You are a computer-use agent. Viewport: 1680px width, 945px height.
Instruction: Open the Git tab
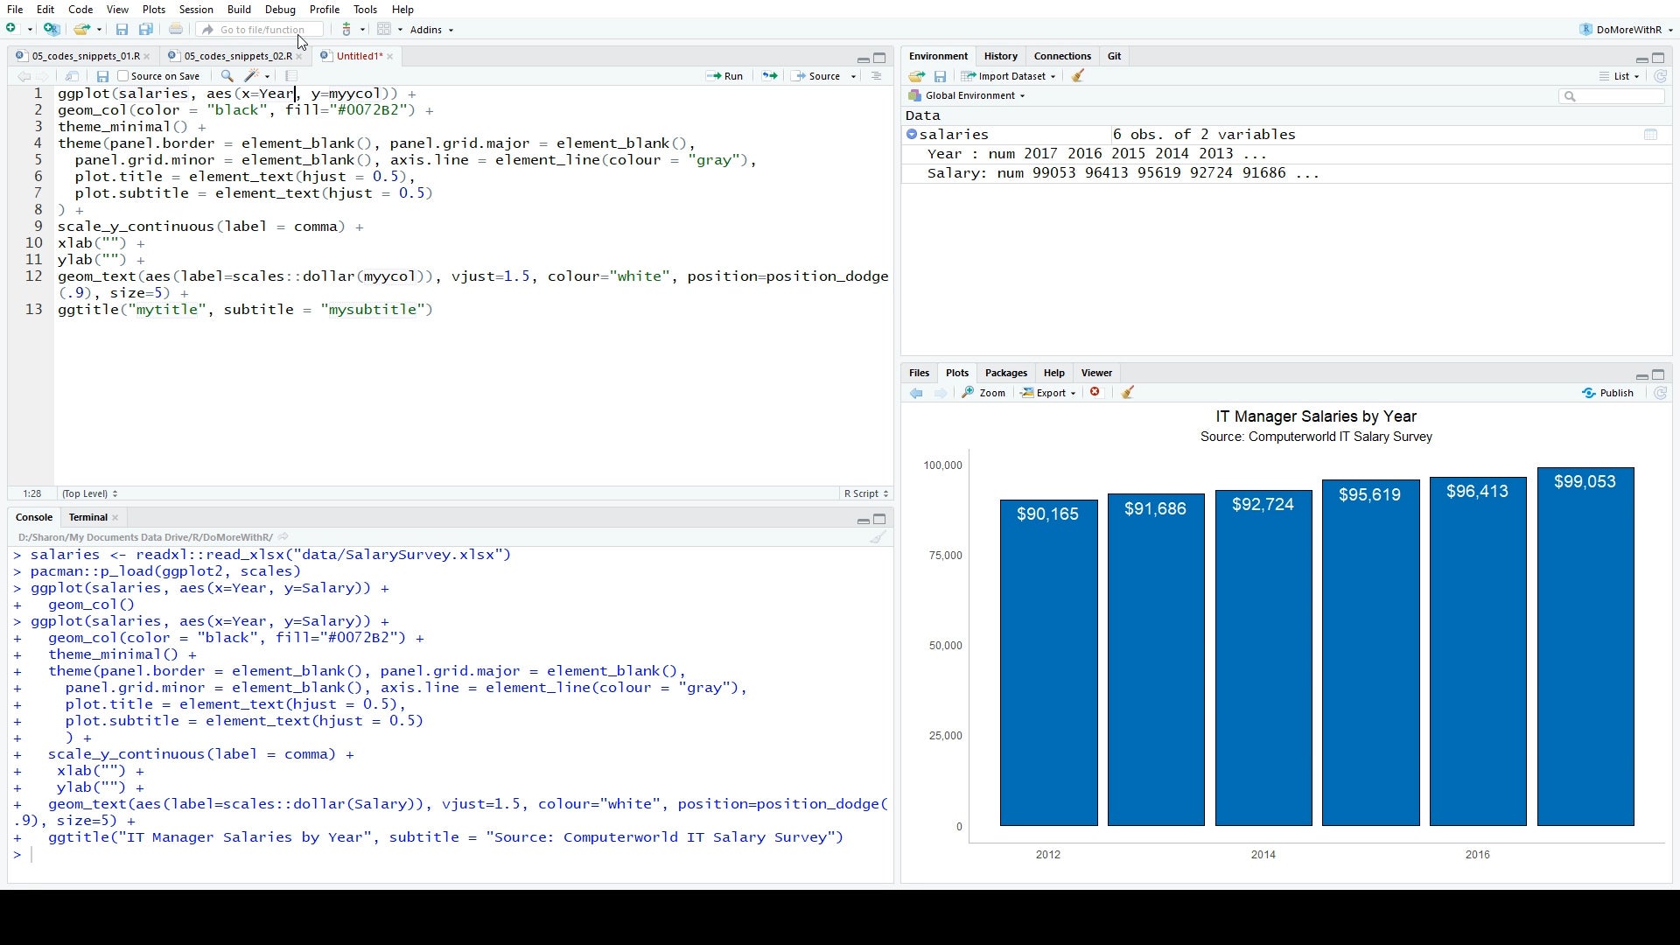click(1114, 56)
